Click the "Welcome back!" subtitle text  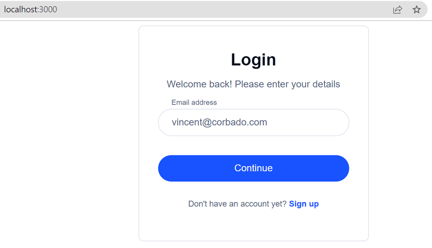(199, 84)
